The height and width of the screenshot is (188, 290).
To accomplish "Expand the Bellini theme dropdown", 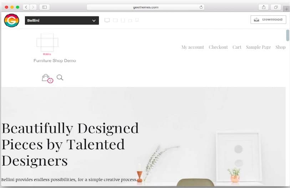I will (62, 20).
